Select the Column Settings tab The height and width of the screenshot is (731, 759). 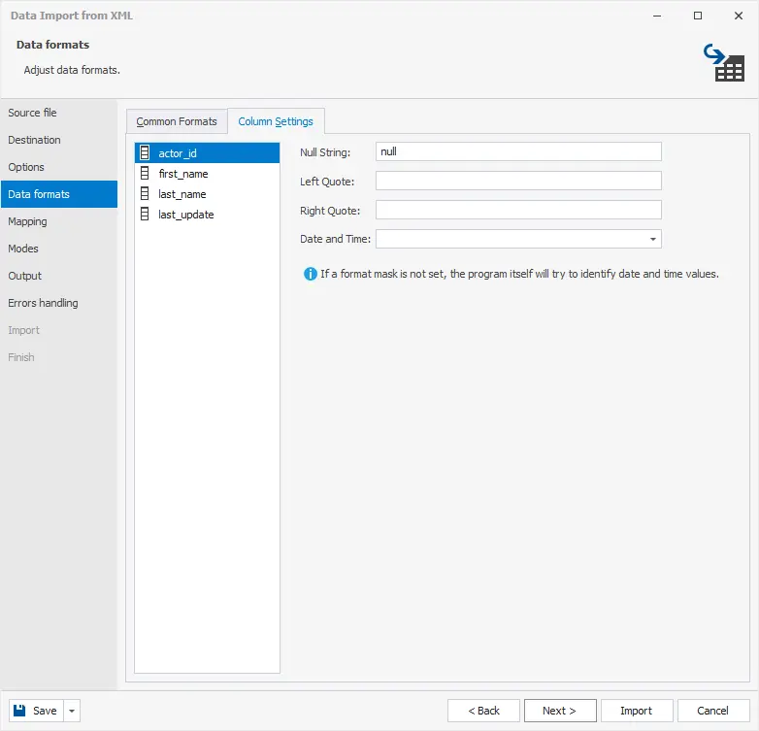(x=276, y=121)
